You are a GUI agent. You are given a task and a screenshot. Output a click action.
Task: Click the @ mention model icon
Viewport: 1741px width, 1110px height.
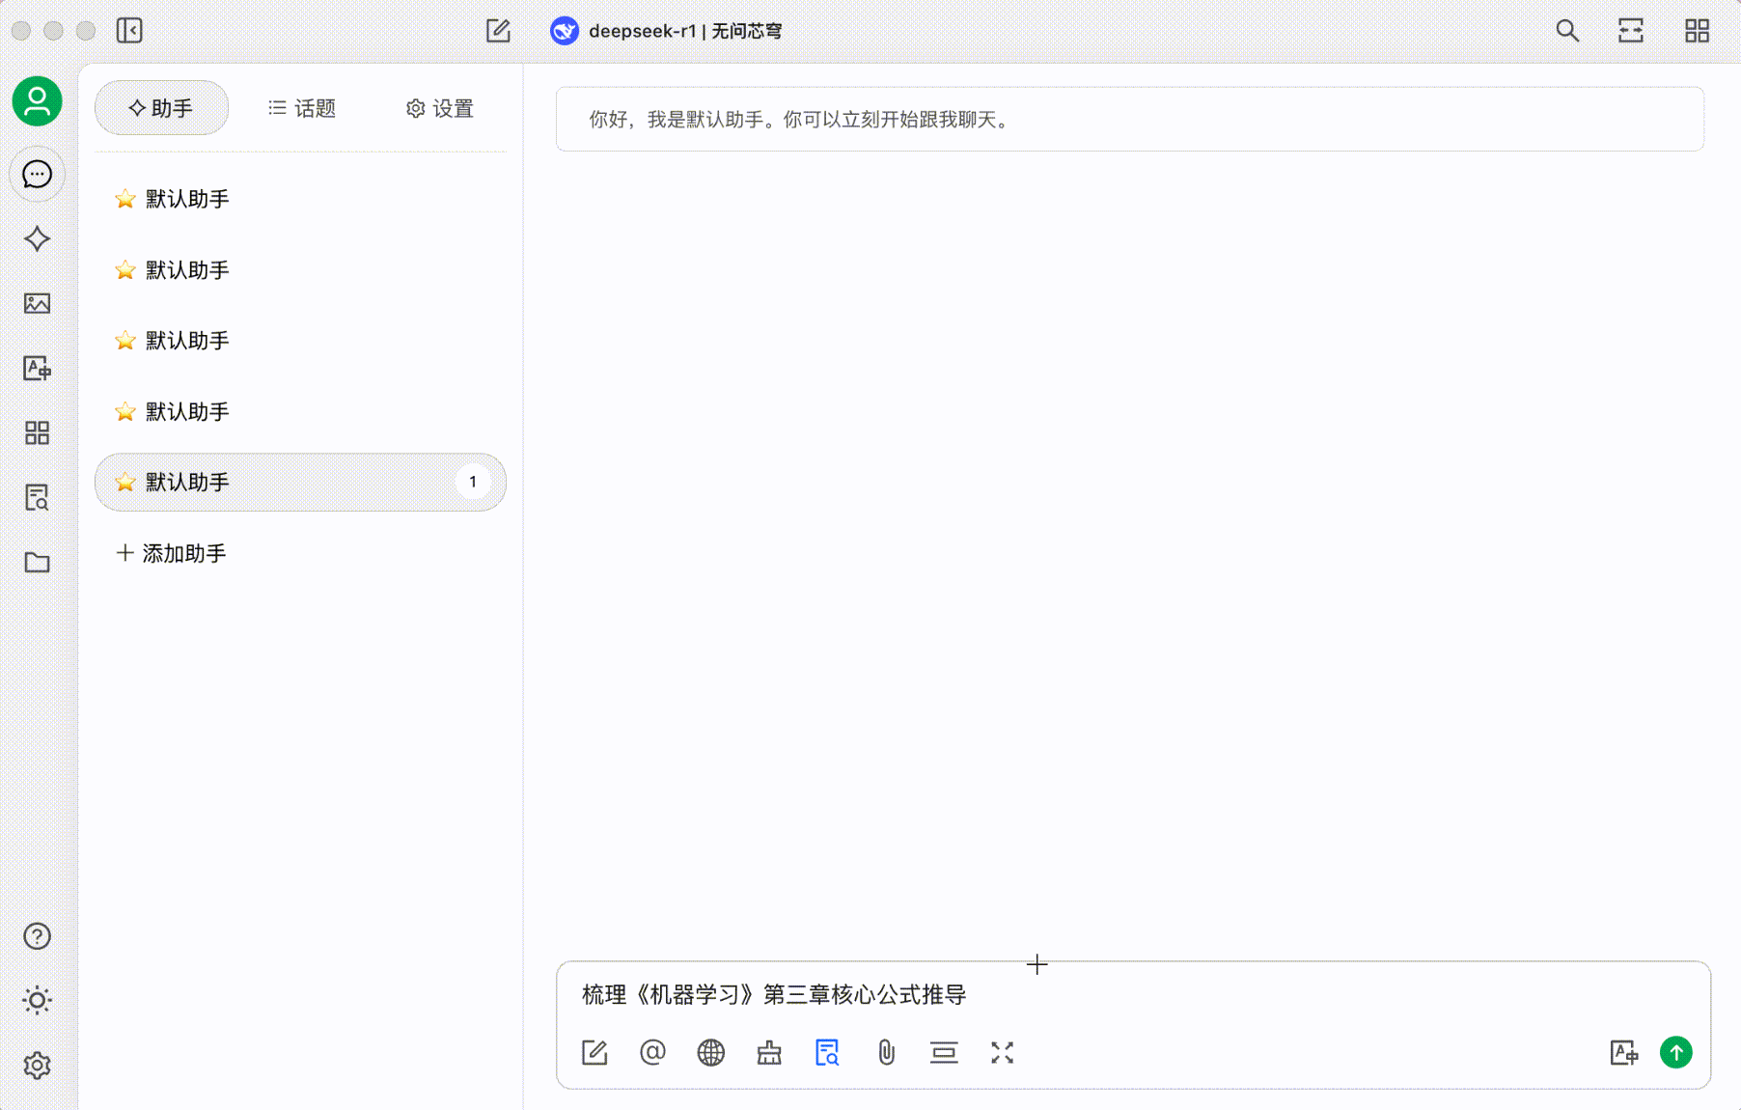pos(652,1052)
